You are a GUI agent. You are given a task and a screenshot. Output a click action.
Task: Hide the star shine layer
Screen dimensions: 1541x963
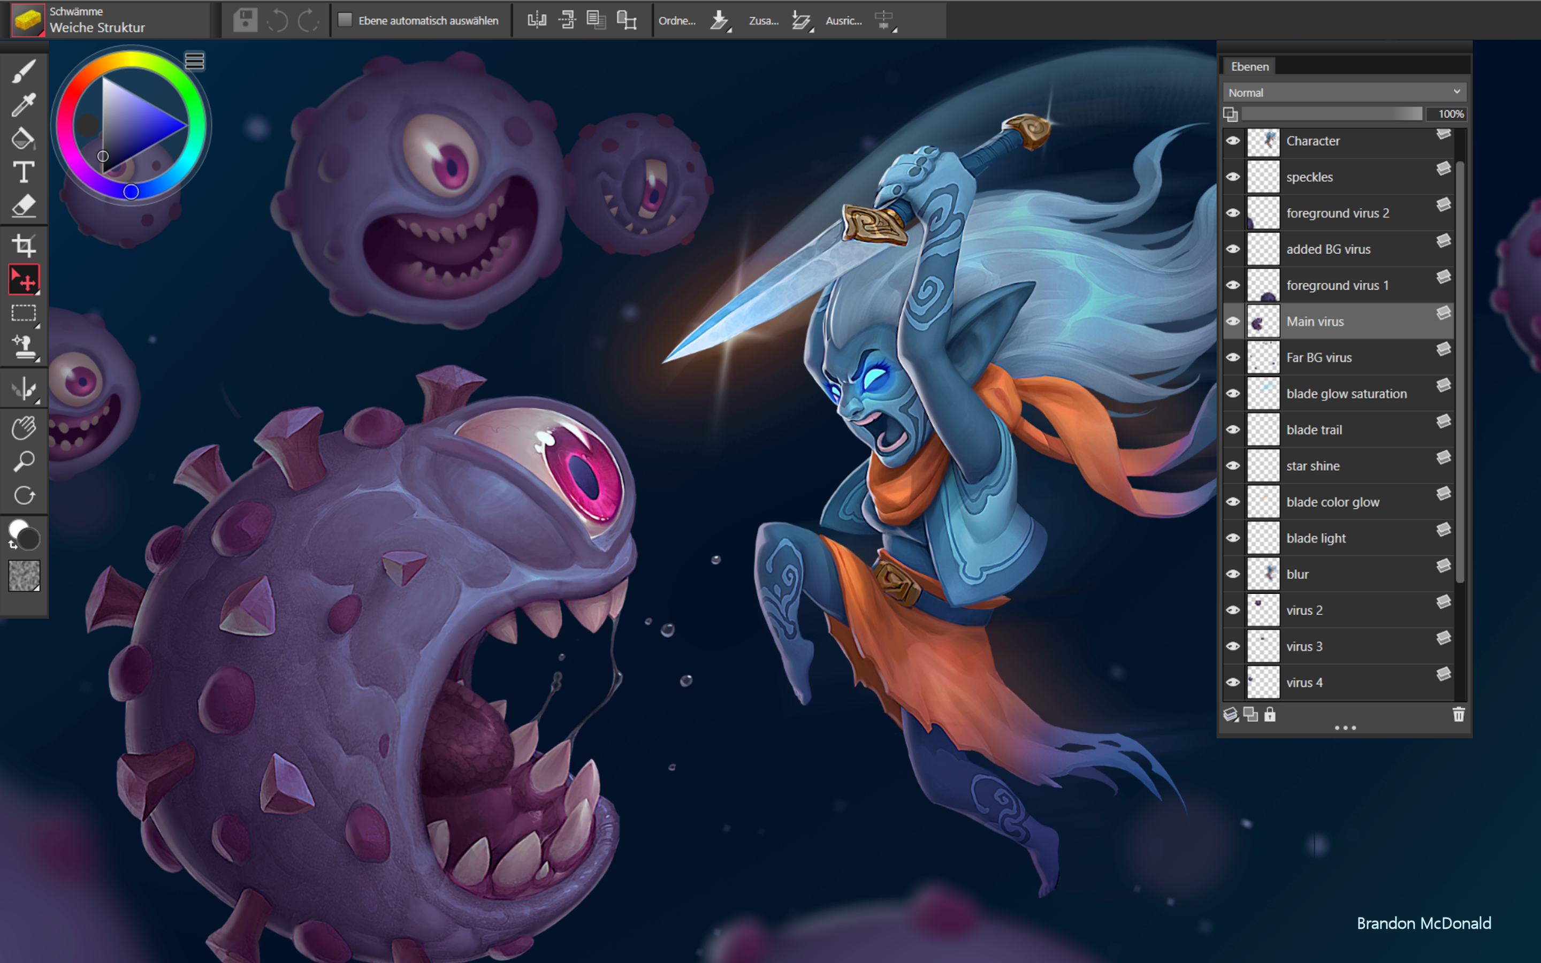click(x=1233, y=465)
